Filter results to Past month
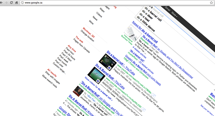 (x=62, y=62)
